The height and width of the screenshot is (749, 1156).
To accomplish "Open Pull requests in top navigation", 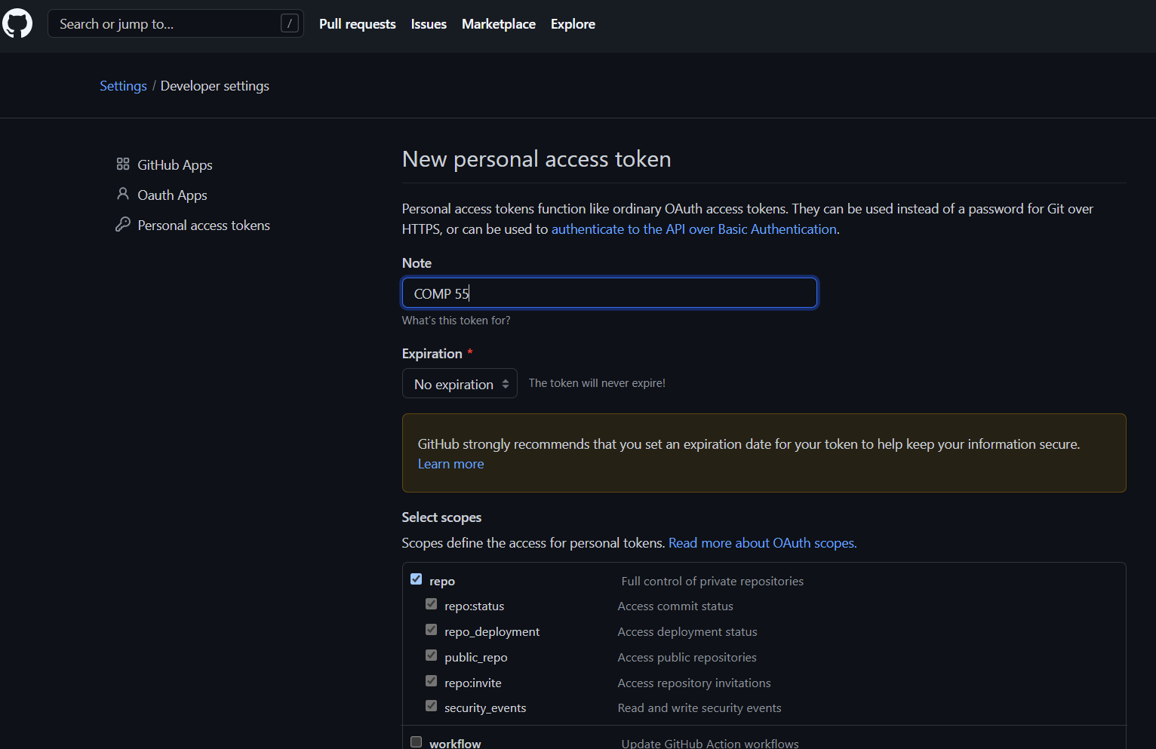I will click(358, 24).
